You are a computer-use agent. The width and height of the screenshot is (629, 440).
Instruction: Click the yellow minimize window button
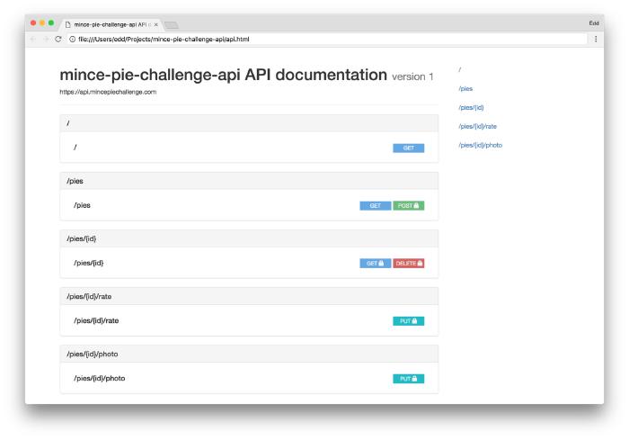[x=42, y=22]
